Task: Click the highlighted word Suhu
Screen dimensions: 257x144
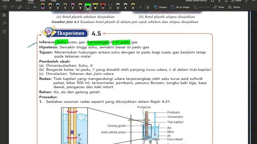Action: 61,42
